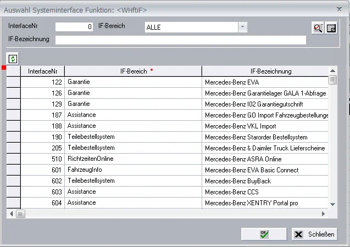Click the InterfaceNr cell 510
Screen dimensions: 350x247
coord(42,159)
